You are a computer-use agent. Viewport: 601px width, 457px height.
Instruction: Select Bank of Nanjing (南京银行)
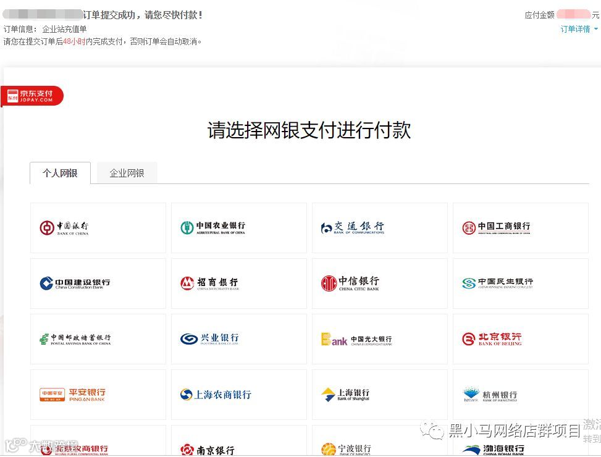[239, 441]
